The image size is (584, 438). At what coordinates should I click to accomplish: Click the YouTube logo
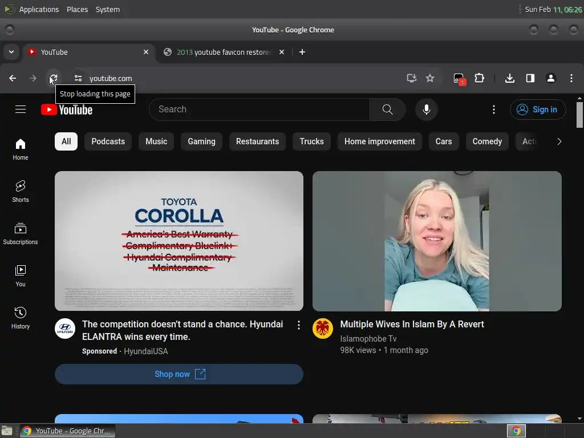(67, 109)
